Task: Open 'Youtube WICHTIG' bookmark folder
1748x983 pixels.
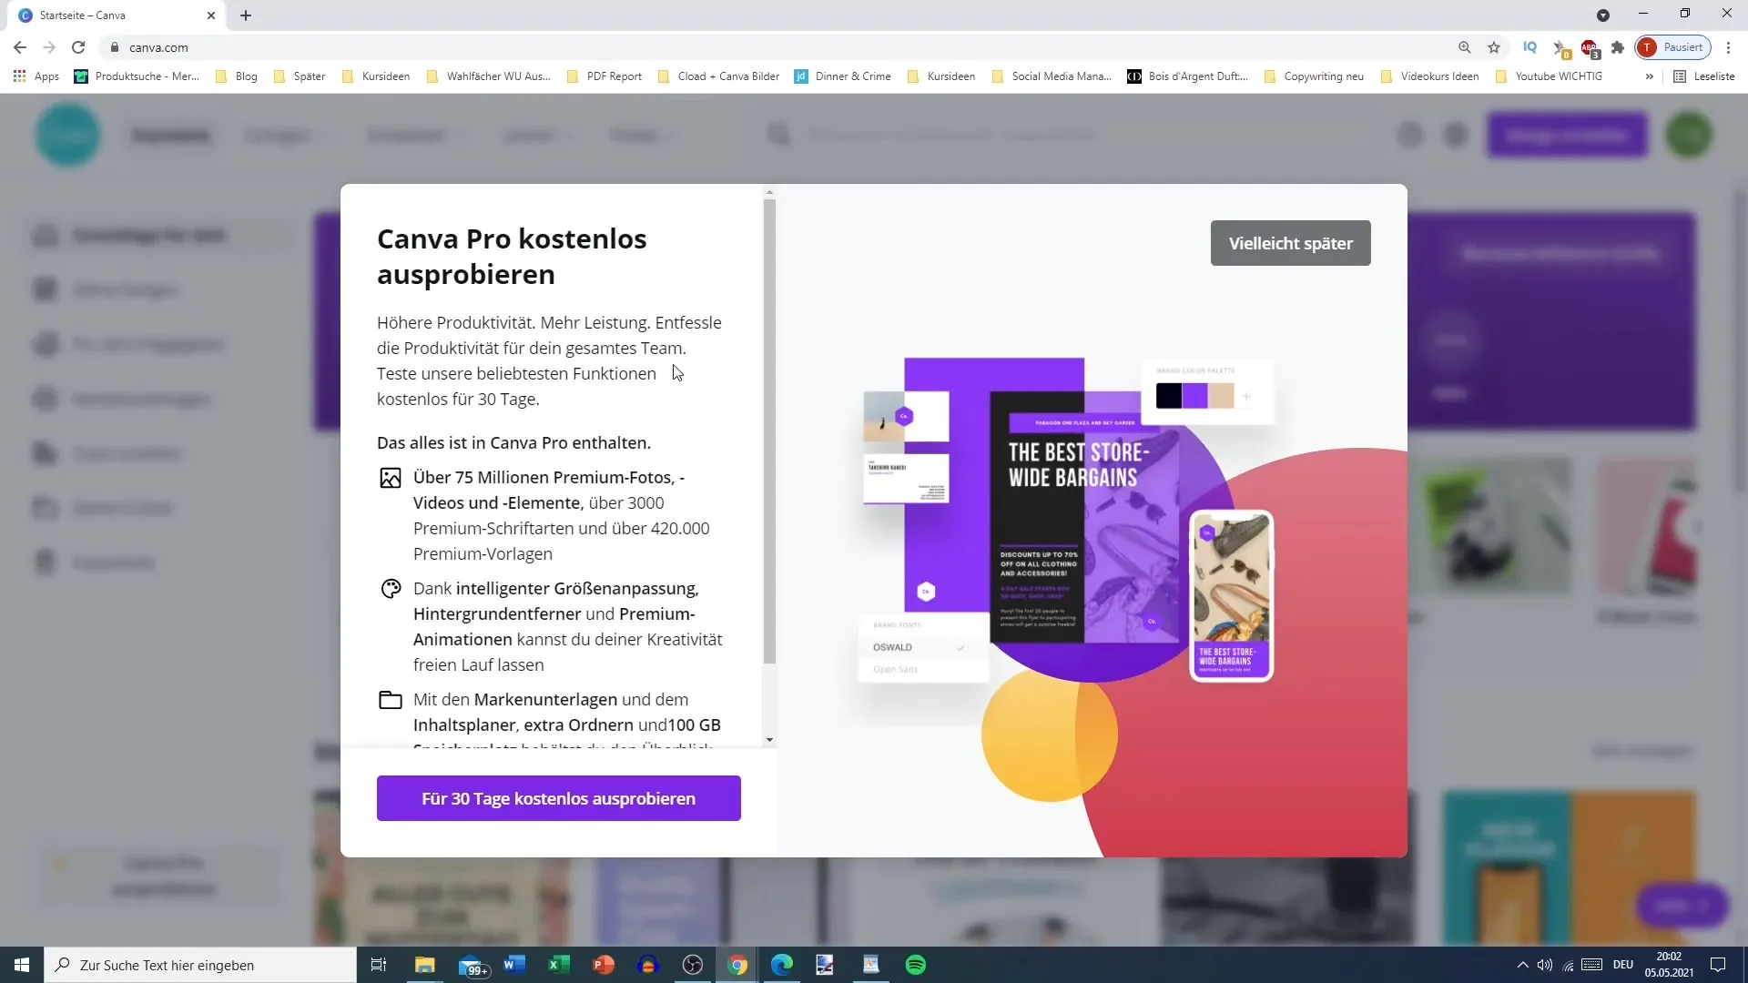Action: pos(1550,76)
